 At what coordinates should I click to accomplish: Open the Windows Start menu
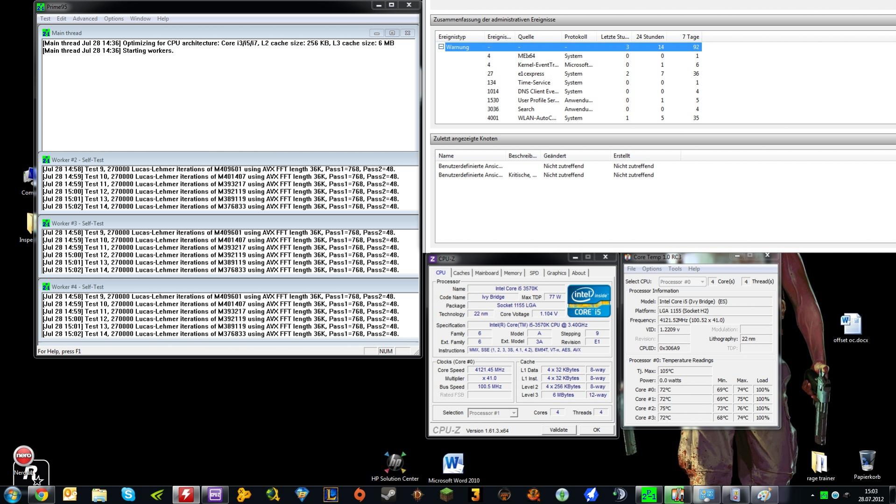tap(13, 495)
